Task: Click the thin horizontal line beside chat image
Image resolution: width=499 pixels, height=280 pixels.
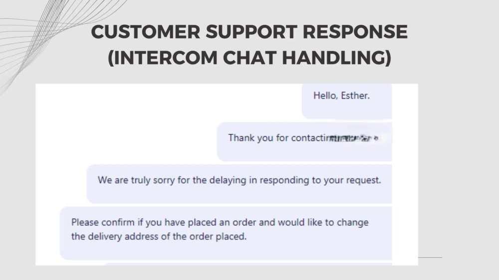Action: pyautogui.click(x=430, y=258)
